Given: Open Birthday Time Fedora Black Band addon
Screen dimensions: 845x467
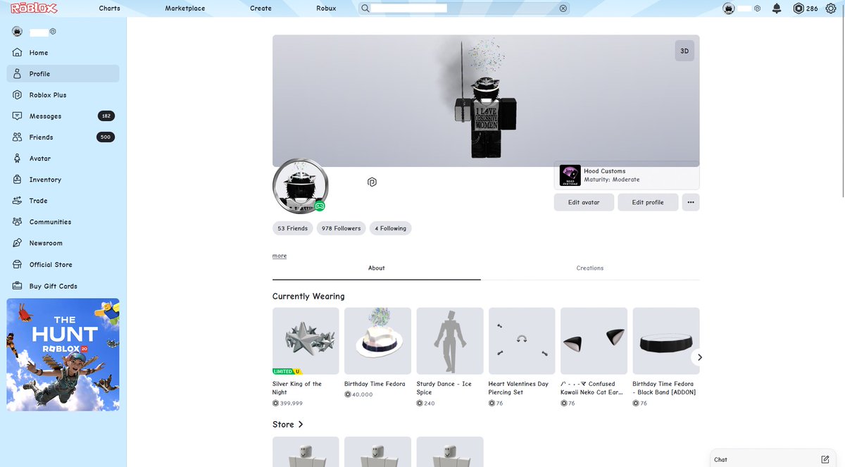Looking at the screenshot, I should 666,341.
